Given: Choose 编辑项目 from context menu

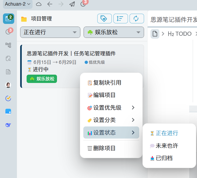Looking at the screenshot, I should coord(111,95).
